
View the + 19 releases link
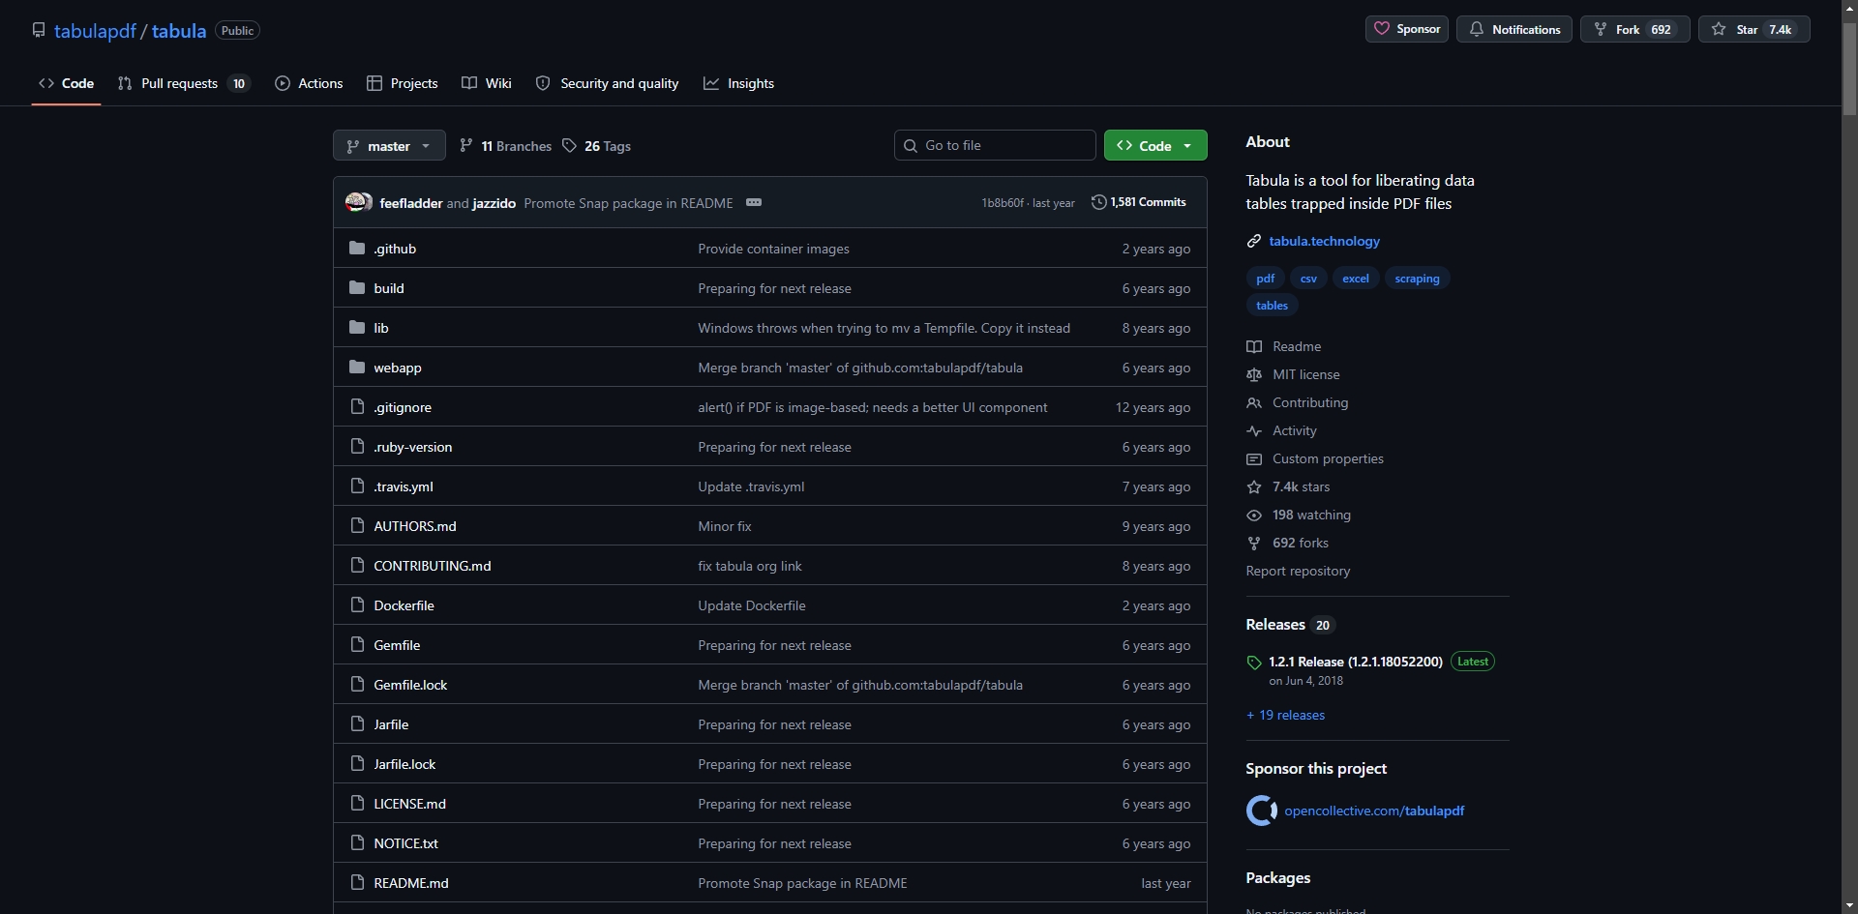click(x=1285, y=715)
